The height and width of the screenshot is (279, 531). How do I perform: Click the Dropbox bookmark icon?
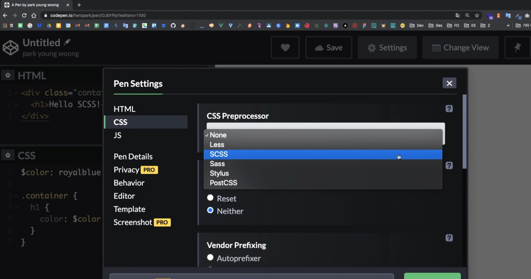(39, 25)
